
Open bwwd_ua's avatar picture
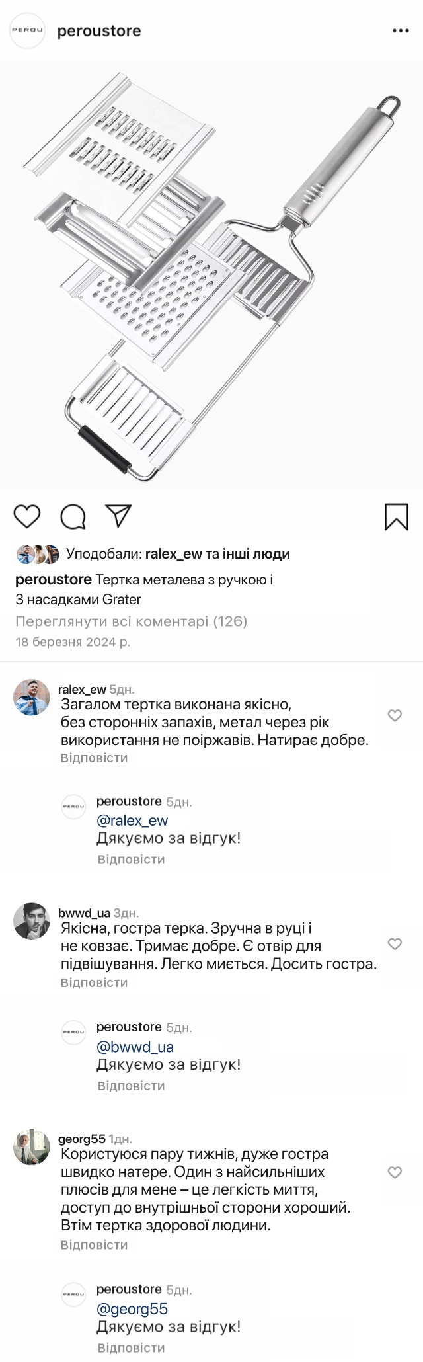click(32, 920)
